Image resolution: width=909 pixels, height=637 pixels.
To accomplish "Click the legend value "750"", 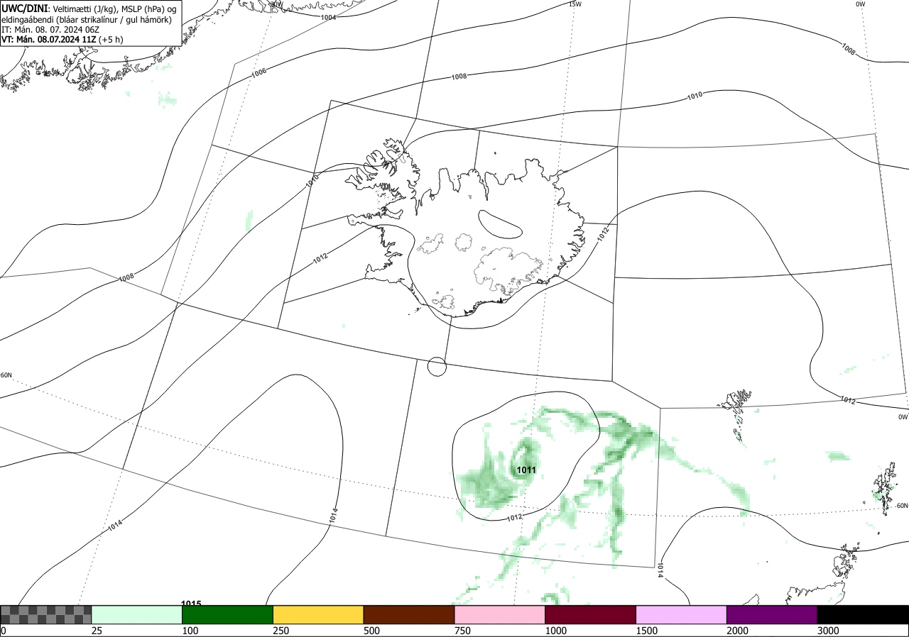I will click(463, 631).
